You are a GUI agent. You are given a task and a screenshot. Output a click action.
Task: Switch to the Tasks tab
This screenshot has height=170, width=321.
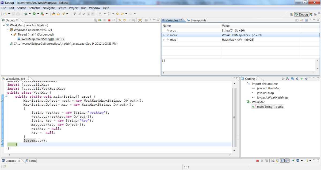click(30, 161)
